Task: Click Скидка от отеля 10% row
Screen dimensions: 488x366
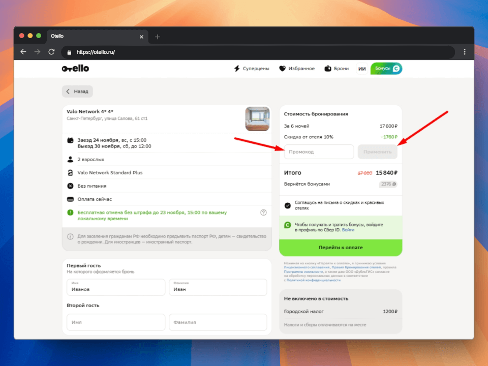Action: coord(341,137)
